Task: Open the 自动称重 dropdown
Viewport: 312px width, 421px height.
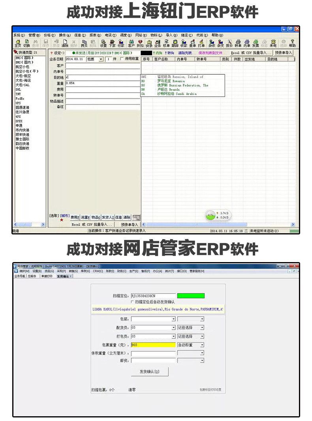Action: click(x=202, y=345)
